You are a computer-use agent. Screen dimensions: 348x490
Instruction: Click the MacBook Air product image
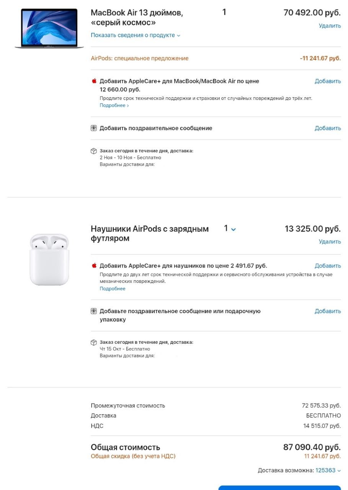(49, 28)
